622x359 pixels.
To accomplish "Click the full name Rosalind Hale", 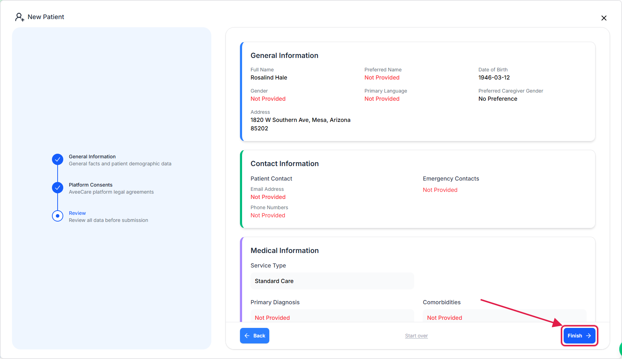I will tap(269, 78).
